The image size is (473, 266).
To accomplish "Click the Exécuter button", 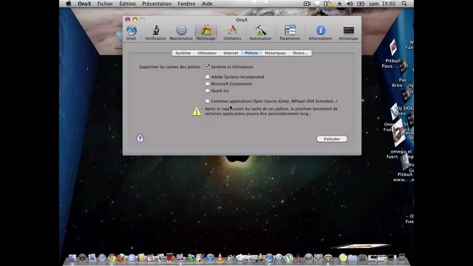I will point(332,139).
